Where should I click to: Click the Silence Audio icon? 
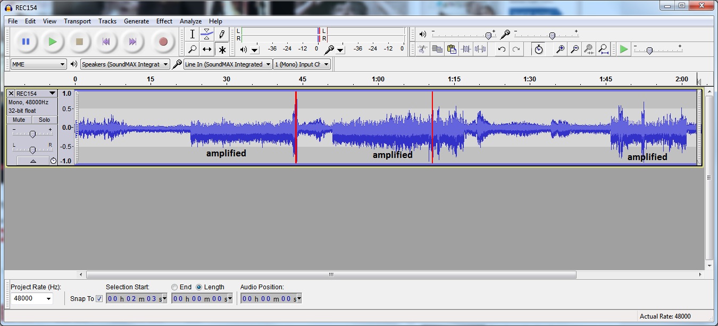(480, 49)
